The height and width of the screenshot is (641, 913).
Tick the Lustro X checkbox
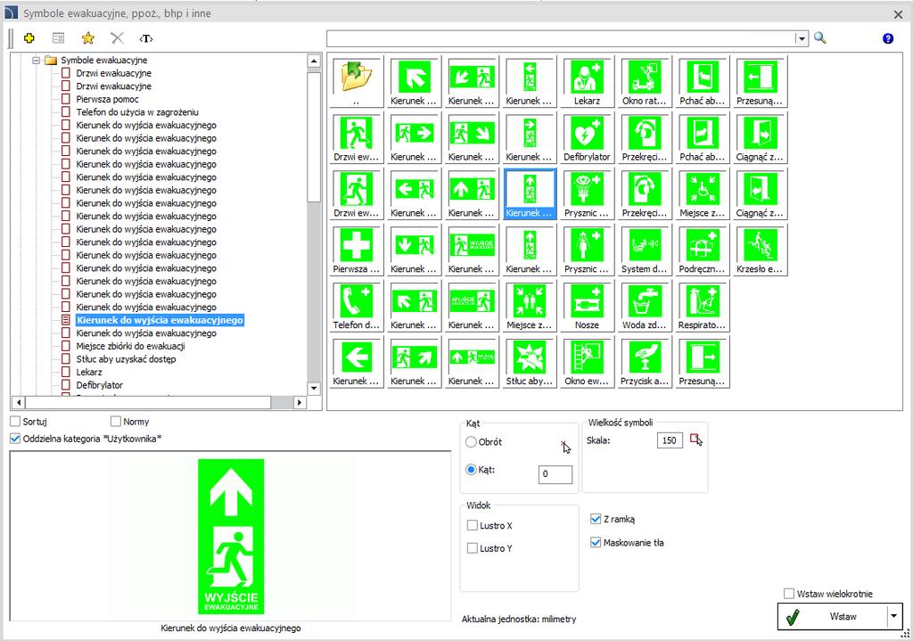473,526
